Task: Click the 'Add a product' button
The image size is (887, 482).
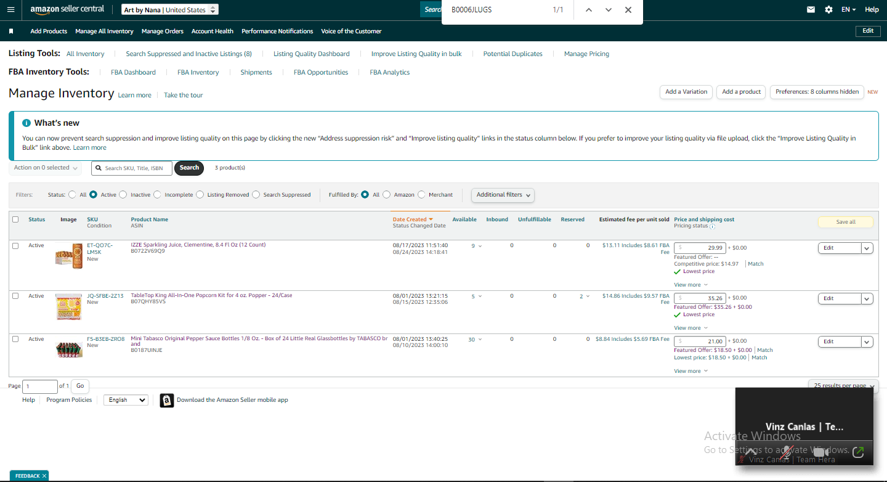Action: tap(742, 92)
